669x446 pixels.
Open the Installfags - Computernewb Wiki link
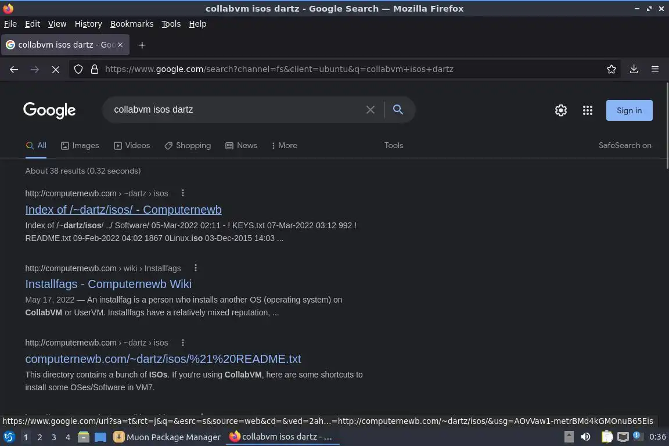tap(109, 284)
